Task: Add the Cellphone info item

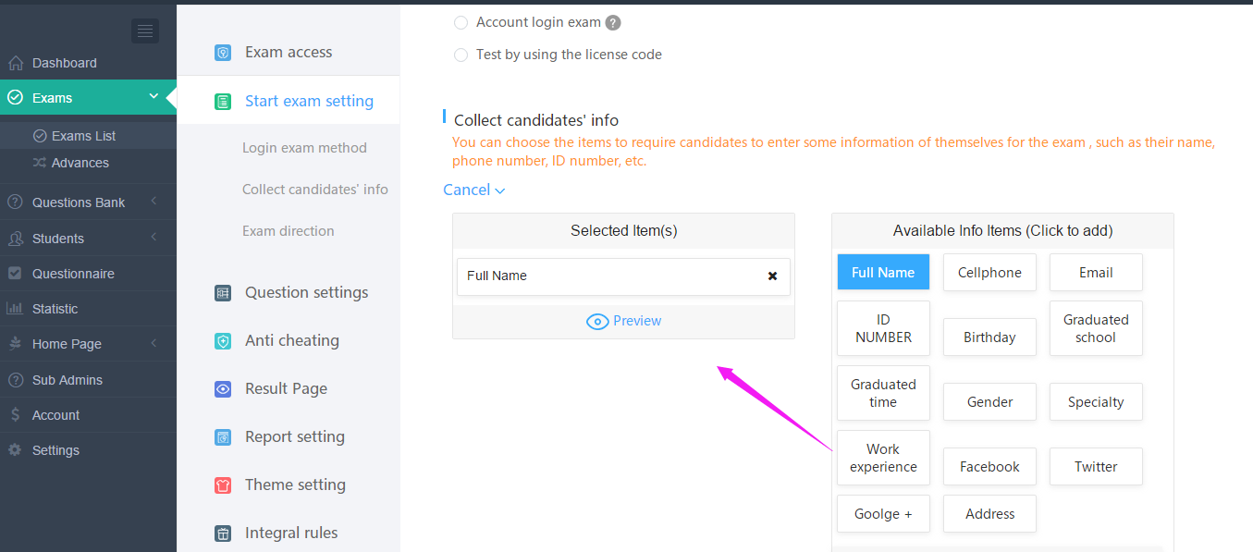Action: (x=989, y=273)
